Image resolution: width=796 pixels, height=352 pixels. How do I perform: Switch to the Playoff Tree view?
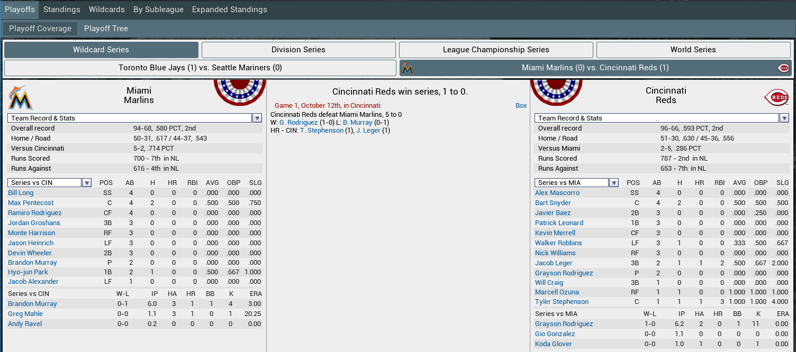(x=106, y=29)
